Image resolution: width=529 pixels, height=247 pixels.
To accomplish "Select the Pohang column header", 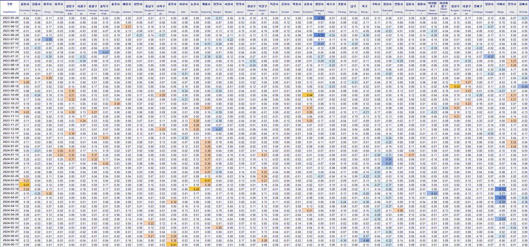I will tap(342, 8).
